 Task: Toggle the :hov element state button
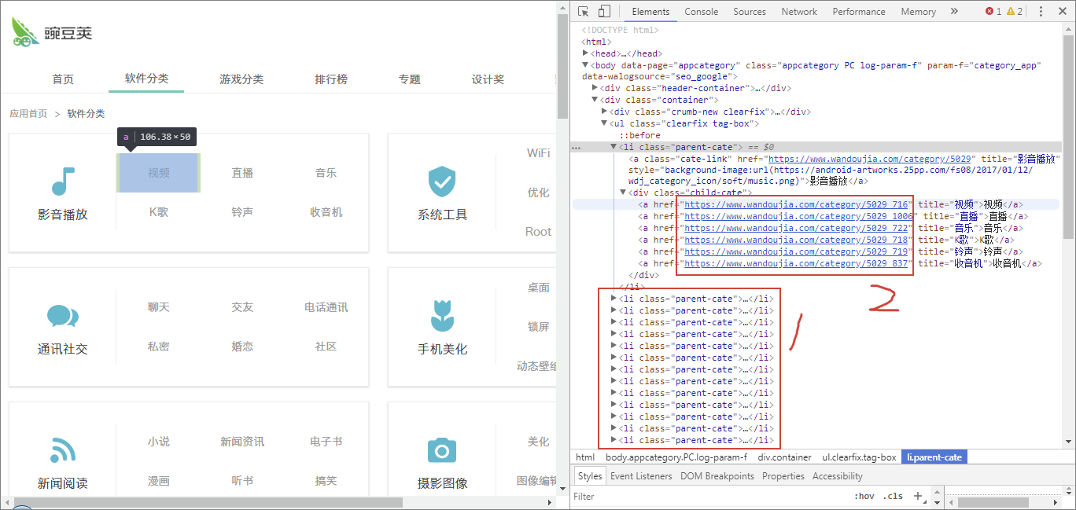click(x=864, y=497)
